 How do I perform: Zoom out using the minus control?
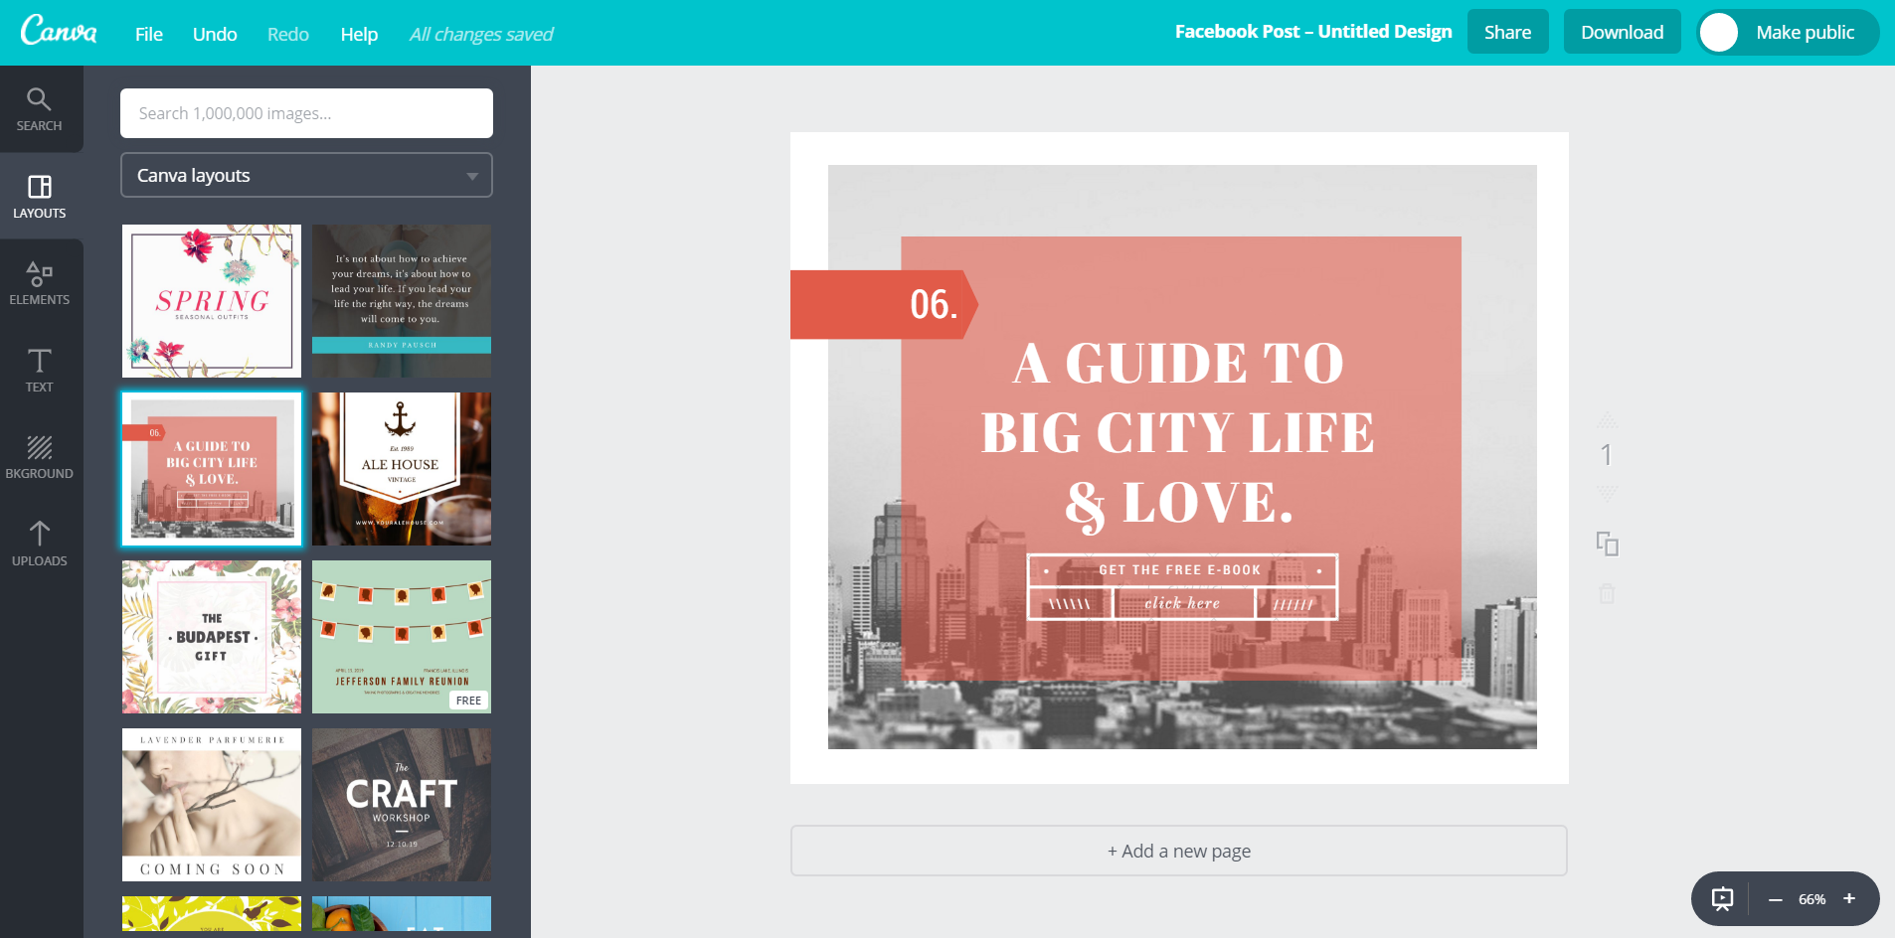click(1775, 899)
